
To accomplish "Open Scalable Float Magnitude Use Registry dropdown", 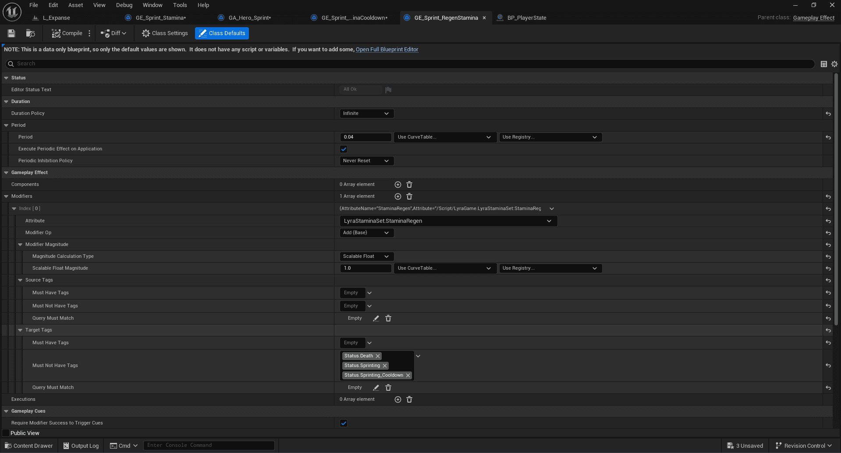I will [x=550, y=268].
